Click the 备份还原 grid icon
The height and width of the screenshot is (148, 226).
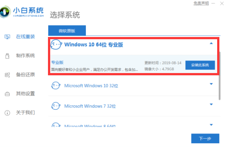(7, 75)
